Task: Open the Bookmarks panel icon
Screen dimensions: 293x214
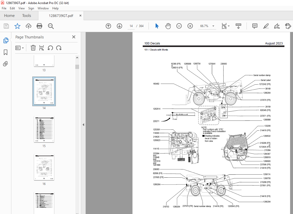Action: (x=6, y=52)
